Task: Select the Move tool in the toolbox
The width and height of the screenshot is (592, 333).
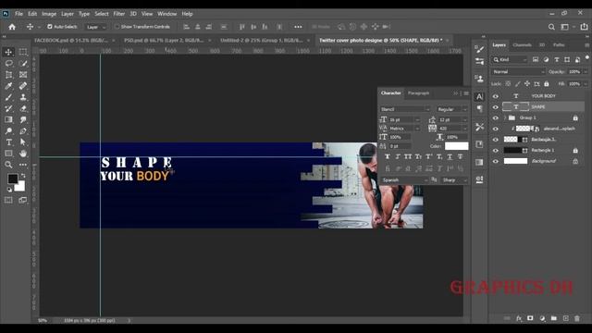Action: point(8,52)
